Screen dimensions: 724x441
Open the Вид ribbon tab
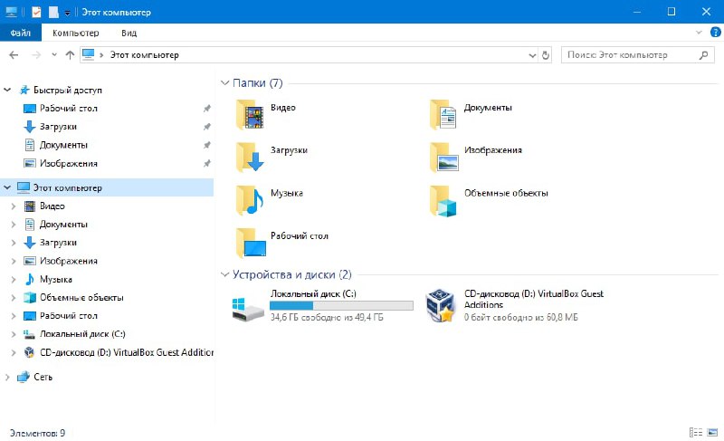[x=129, y=33]
